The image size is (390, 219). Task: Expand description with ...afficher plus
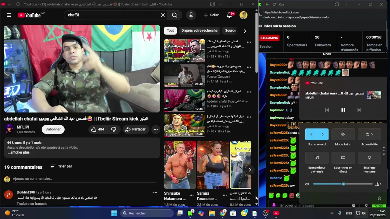click(x=19, y=152)
